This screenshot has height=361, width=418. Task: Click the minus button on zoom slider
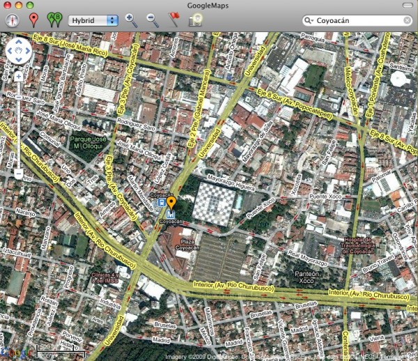pos(18,174)
